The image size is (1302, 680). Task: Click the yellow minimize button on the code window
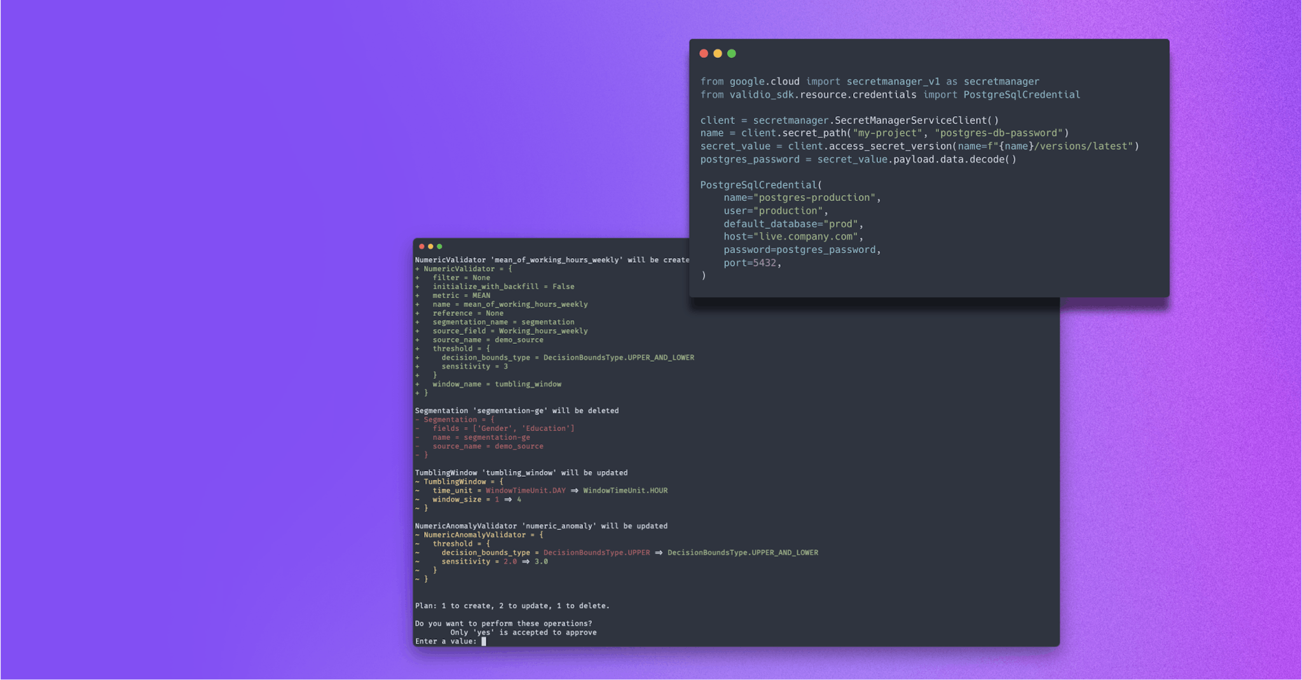pyautogui.click(x=717, y=53)
